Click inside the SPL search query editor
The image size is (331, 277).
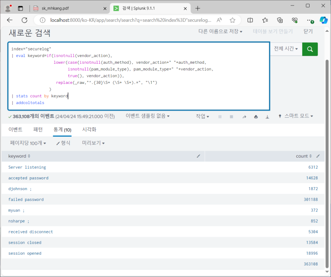tap(139, 76)
